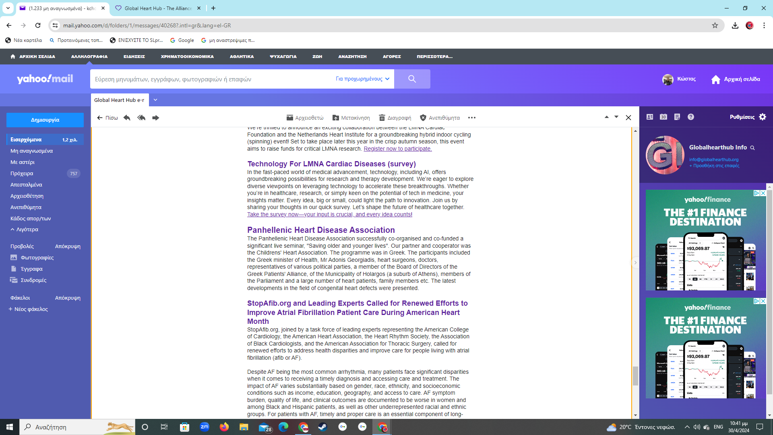Hide the Προβολές views section
This screenshot has width=773, height=435.
[68, 246]
